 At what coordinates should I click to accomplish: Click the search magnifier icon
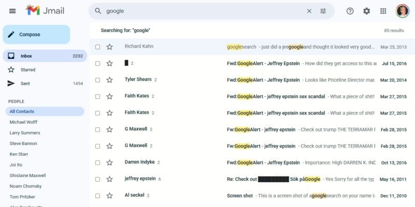(x=98, y=11)
